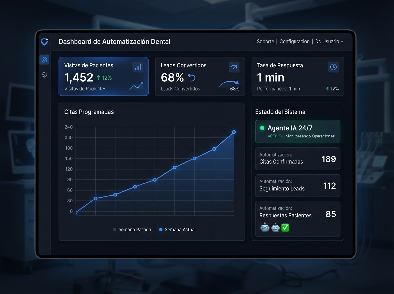
Task: Click the 112 lead follow-up value
Action: (x=330, y=186)
